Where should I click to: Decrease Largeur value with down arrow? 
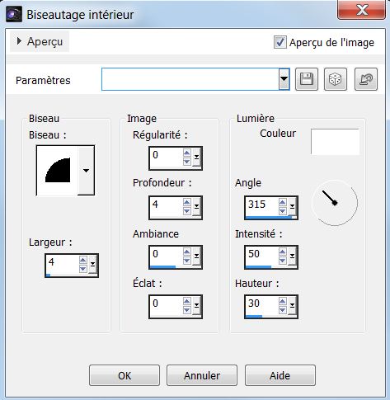[83, 269]
